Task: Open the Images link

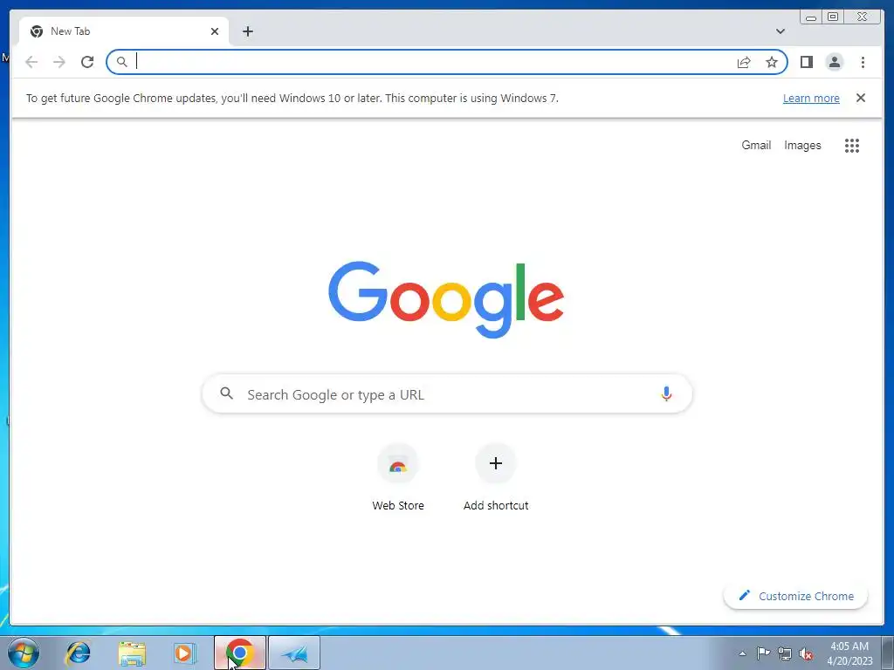Action: point(802,146)
